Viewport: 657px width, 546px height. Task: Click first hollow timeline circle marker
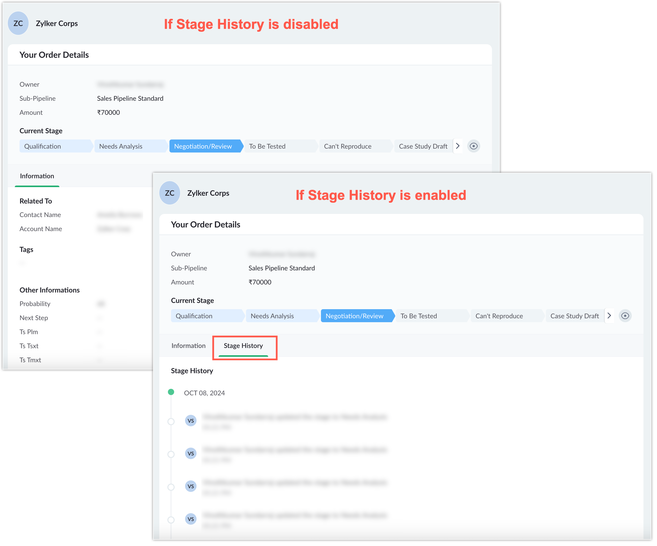(x=171, y=422)
